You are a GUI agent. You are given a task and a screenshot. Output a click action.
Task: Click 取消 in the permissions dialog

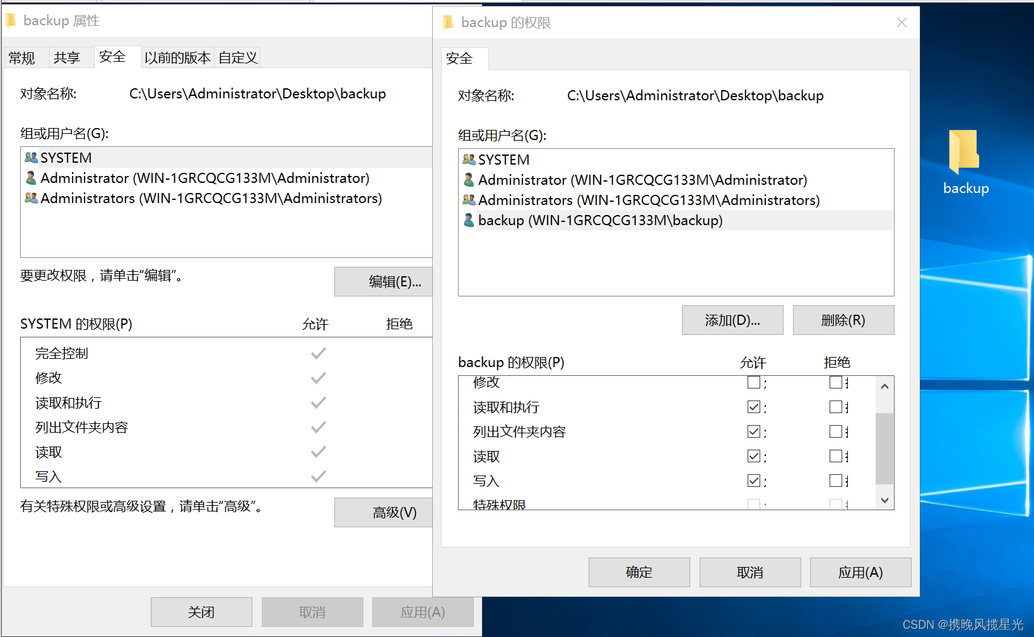pos(750,572)
